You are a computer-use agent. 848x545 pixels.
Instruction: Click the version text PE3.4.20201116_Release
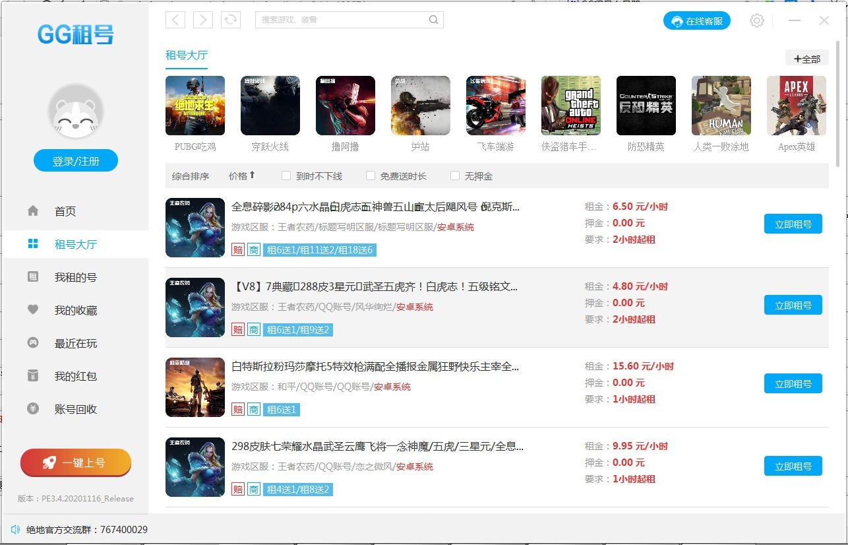76,499
